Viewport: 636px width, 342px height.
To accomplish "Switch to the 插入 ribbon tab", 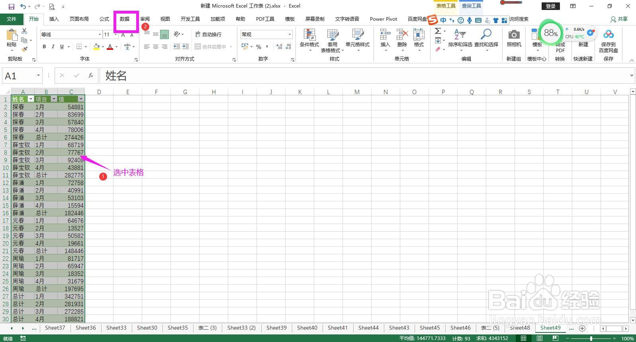I will [x=54, y=19].
